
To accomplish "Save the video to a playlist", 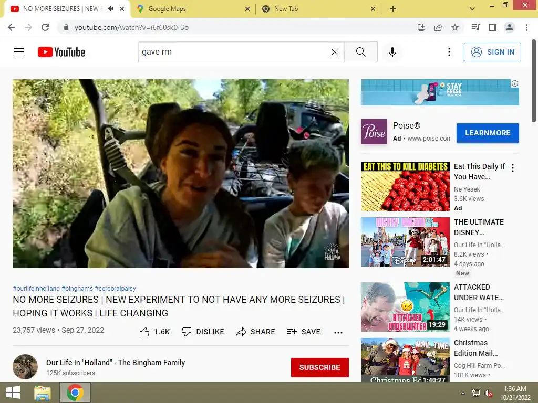I will point(303,332).
